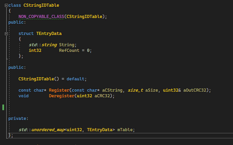This screenshot has height=145, width=233.
Task: Click the Register function name
Action: 59,90
